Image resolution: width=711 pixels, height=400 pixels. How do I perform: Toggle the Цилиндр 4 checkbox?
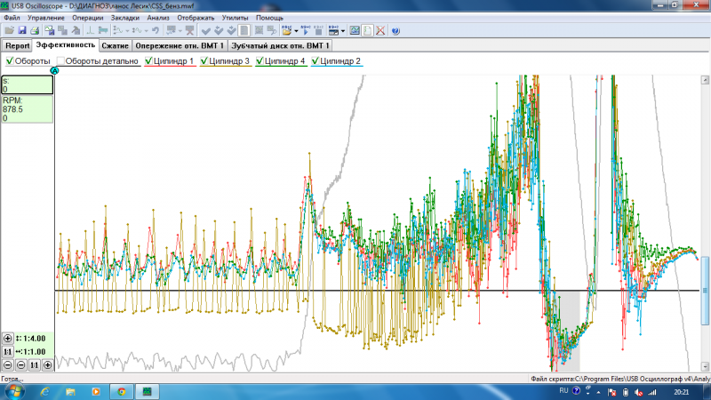coord(260,61)
